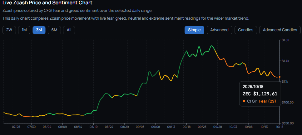Click the orange endpoint marker on price line
Screen dimensions: 302x135
click(x=280, y=77)
